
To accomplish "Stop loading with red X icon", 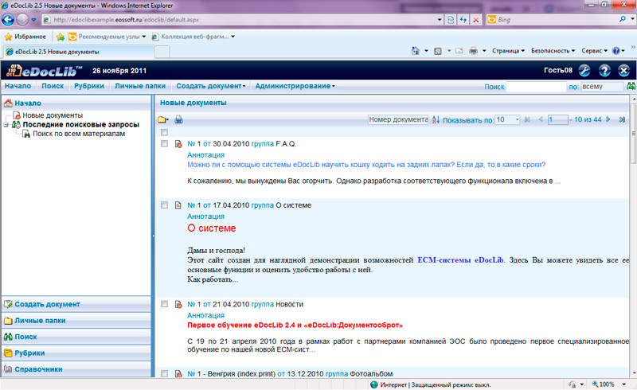I will tap(475, 19).
